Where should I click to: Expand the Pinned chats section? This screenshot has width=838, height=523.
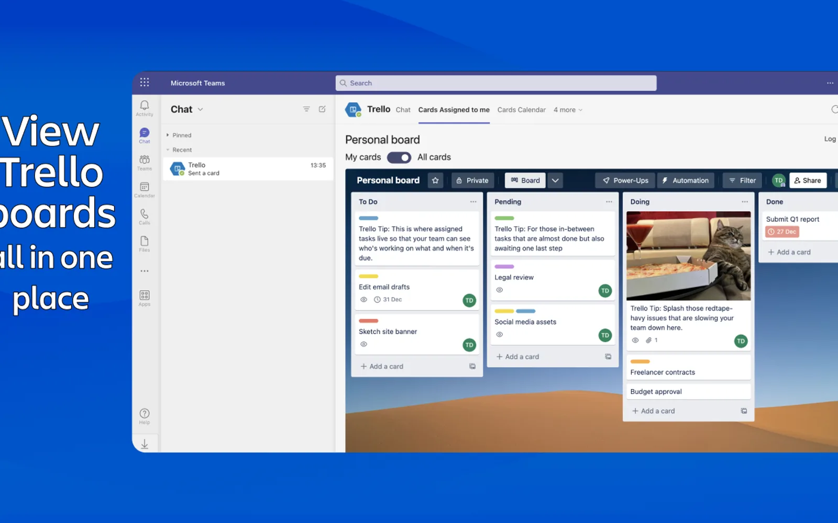point(179,135)
